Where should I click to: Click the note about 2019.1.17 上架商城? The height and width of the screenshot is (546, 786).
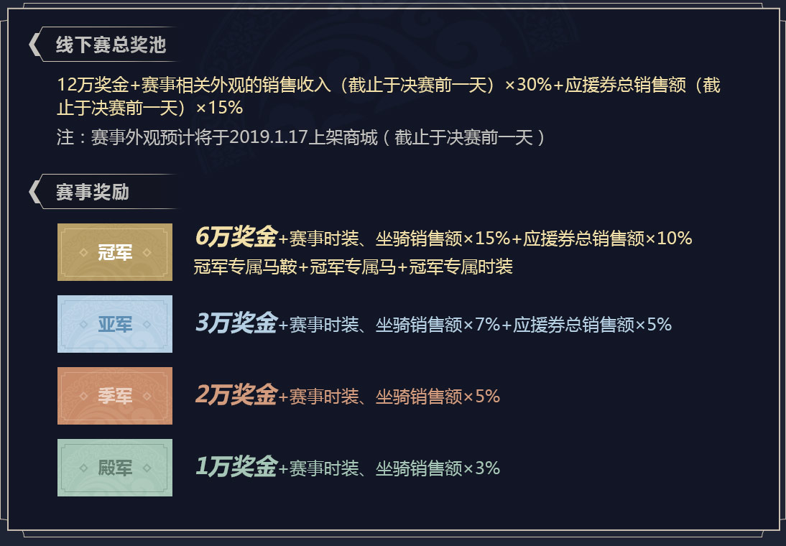point(301,137)
